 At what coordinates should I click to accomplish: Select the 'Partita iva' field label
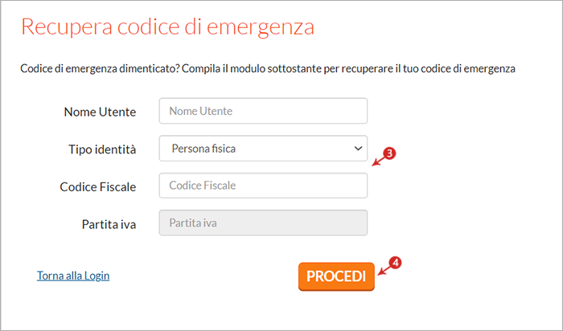109,224
